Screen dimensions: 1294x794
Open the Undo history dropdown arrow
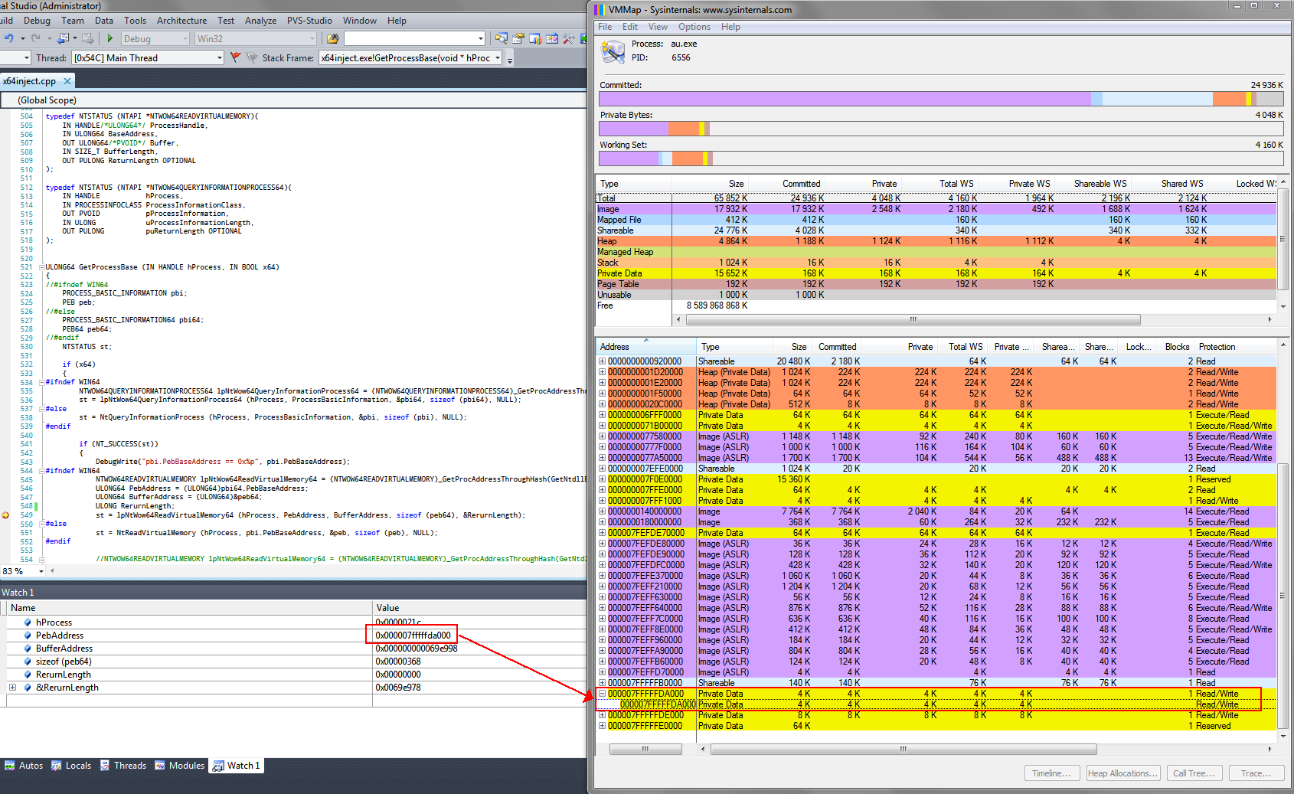[x=22, y=38]
